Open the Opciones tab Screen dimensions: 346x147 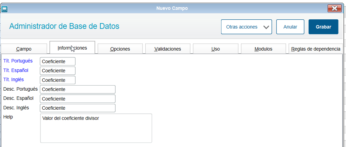[x=120, y=49]
